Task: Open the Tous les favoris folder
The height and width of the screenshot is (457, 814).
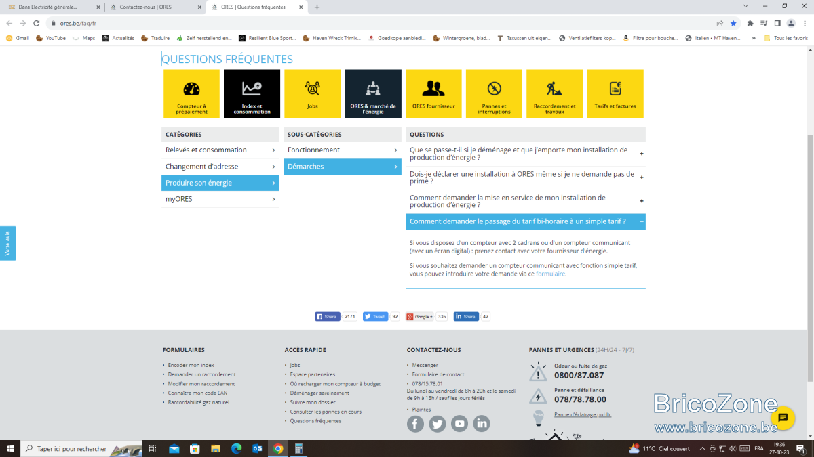Action: [x=787, y=38]
